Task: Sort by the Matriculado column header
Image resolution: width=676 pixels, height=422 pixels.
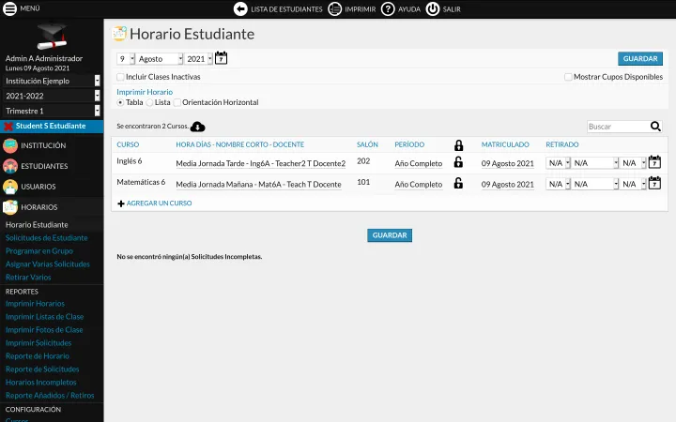Action: click(x=505, y=144)
